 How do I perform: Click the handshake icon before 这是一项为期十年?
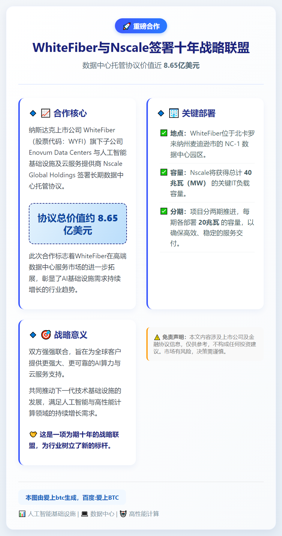pyautogui.click(x=33, y=434)
